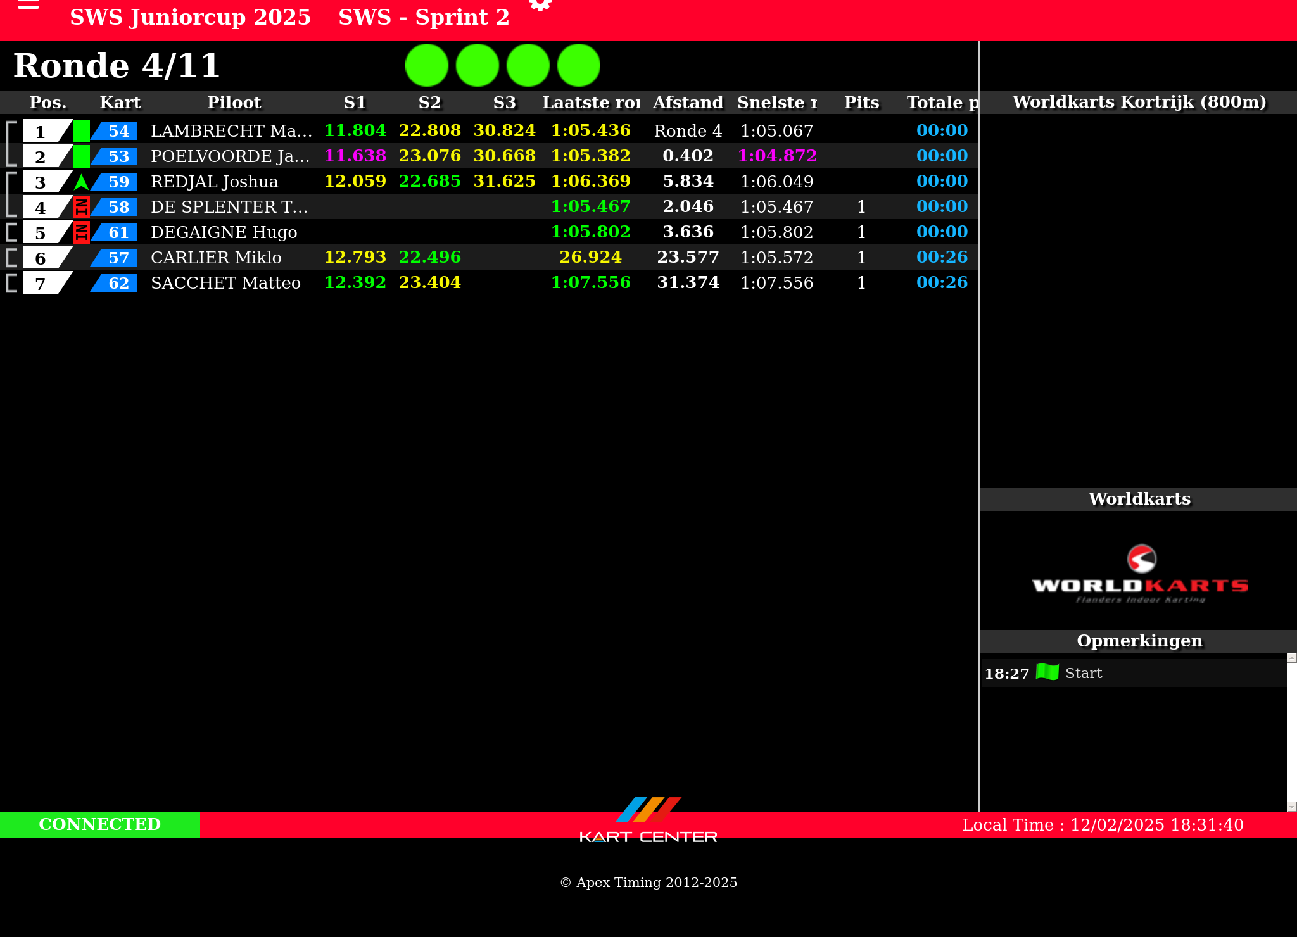The height and width of the screenshot is (937, 1297).
Task: Toggle the bracket marker beside position 7
Action: point(11,283)
